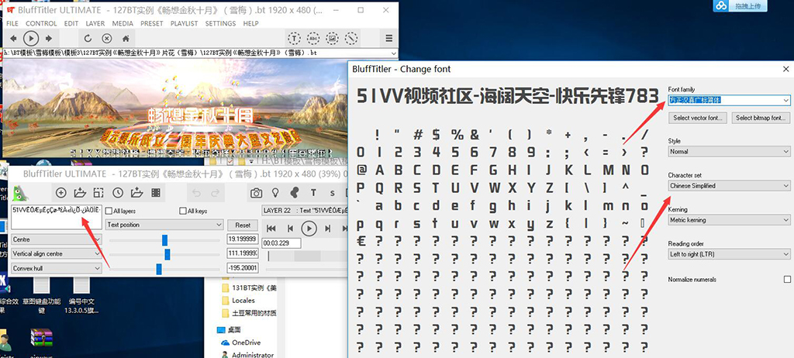Image resolution: width=794 pixels, height=358 pixels.
Task: Click the Select vector font button
Action: pos(699,118)
